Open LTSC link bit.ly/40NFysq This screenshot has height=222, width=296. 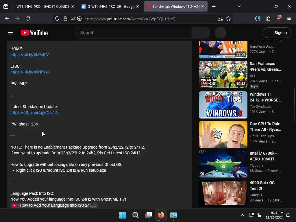coord(30,72)
